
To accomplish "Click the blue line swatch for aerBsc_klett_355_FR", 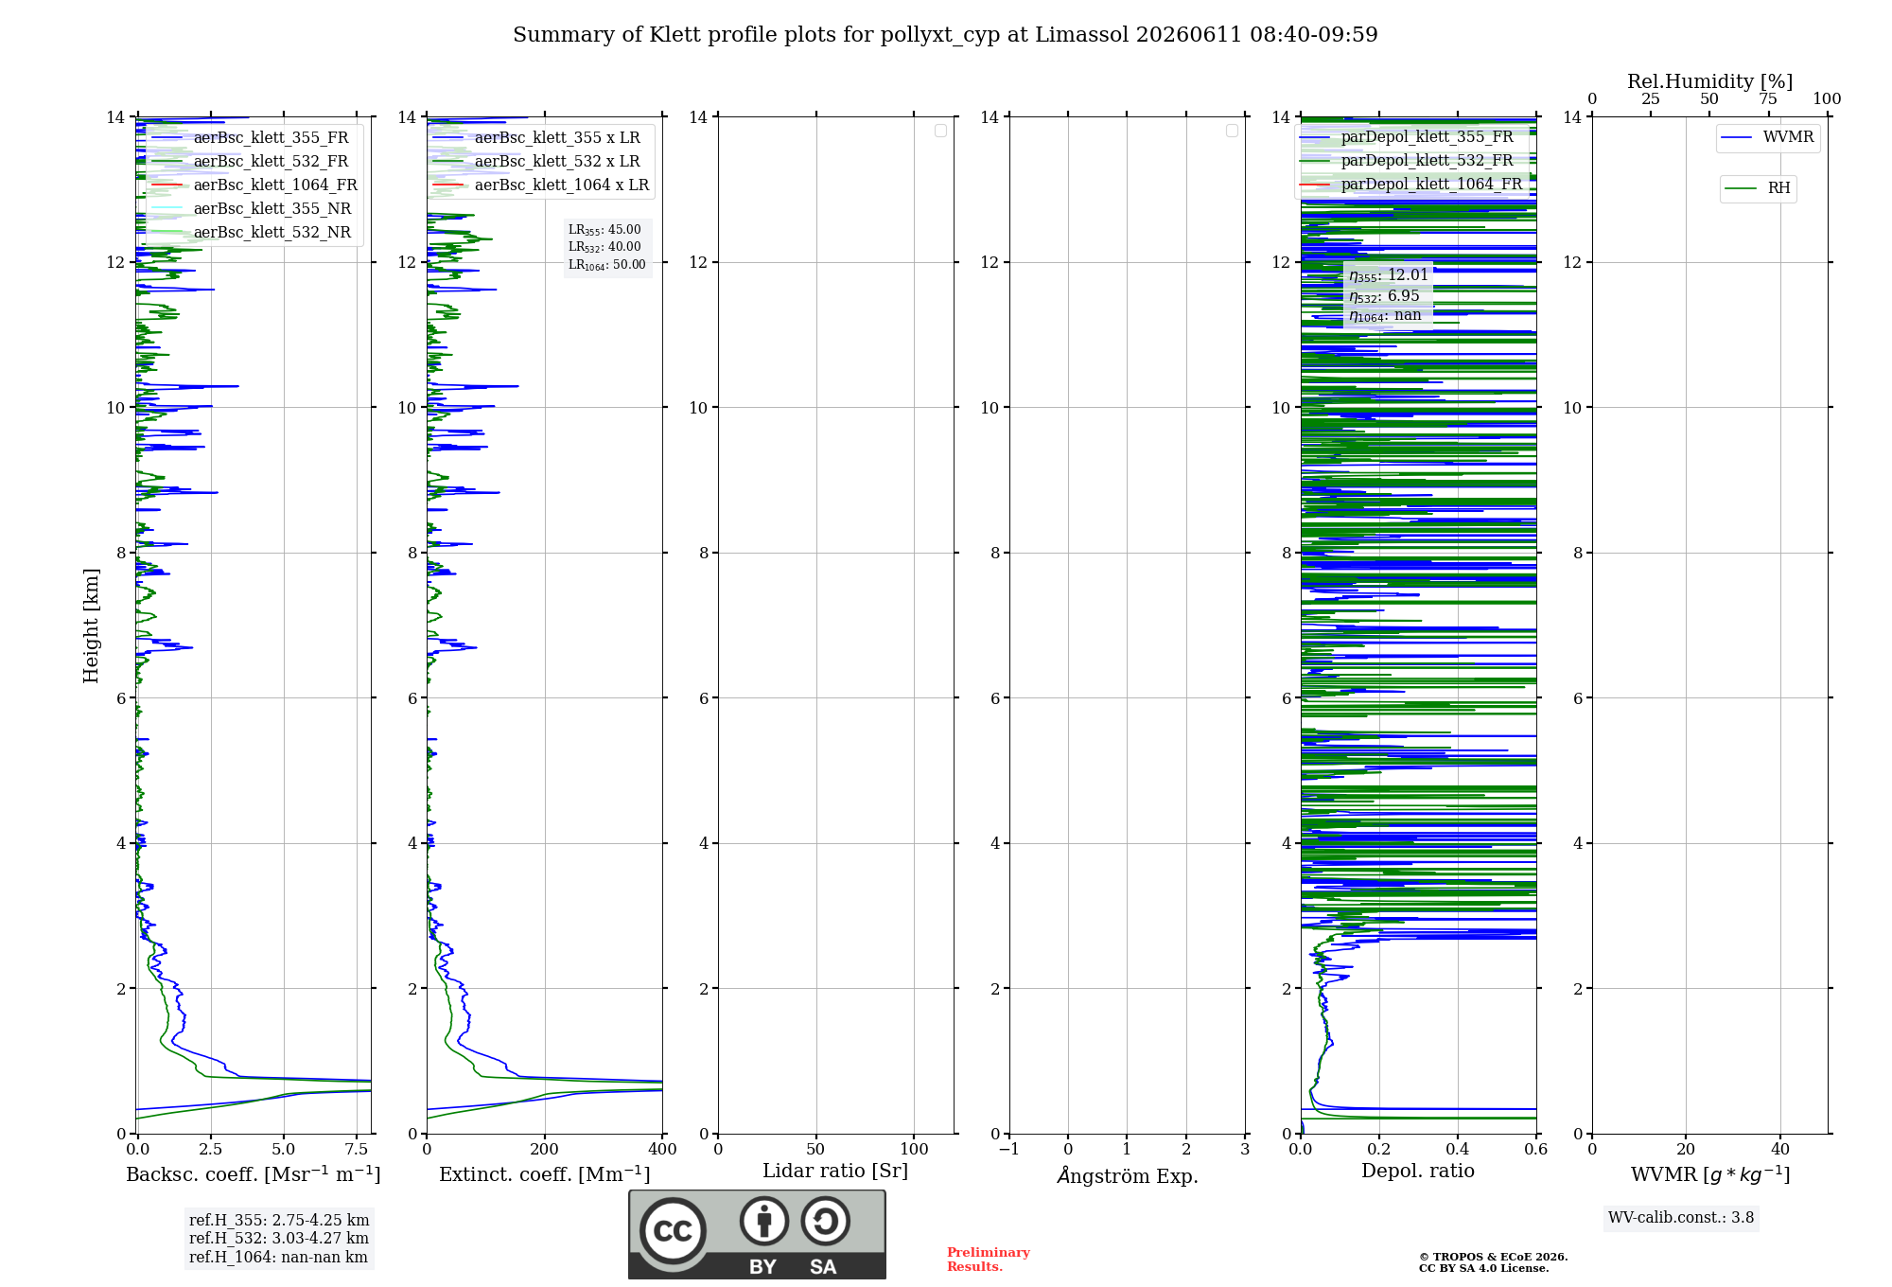I will pyautogui.click(x=166, y=138).
